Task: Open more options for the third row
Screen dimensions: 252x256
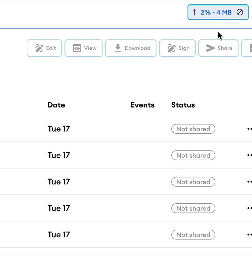Action: [x=250, y=181]
